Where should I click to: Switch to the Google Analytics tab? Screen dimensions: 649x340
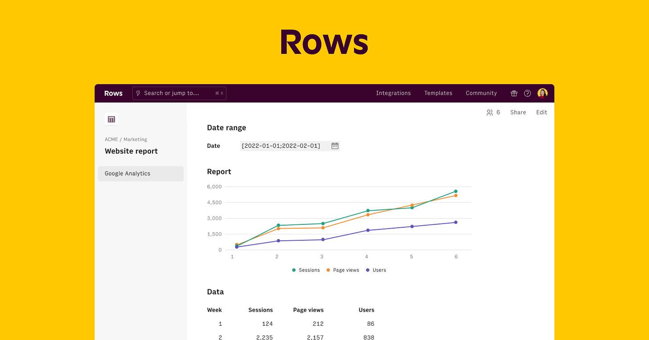(127, 173)
